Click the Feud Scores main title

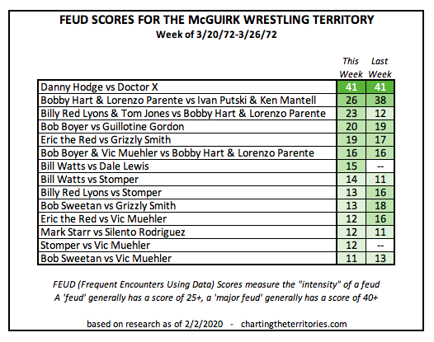click(217, 20)
